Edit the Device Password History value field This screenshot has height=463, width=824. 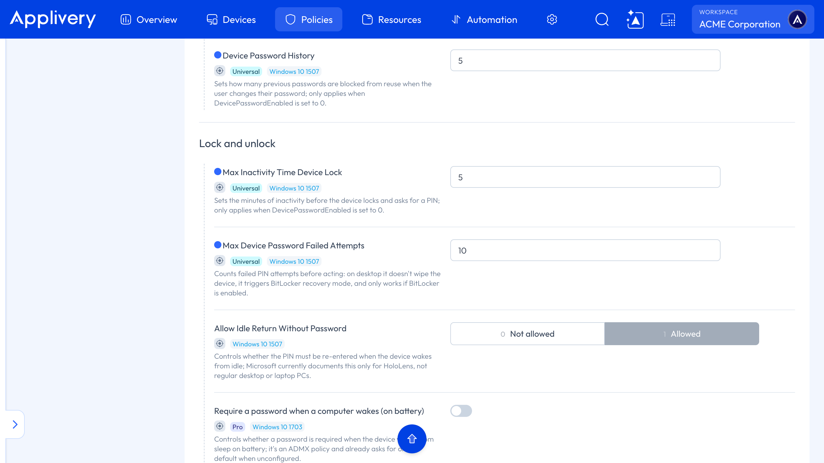click(585, 60)
